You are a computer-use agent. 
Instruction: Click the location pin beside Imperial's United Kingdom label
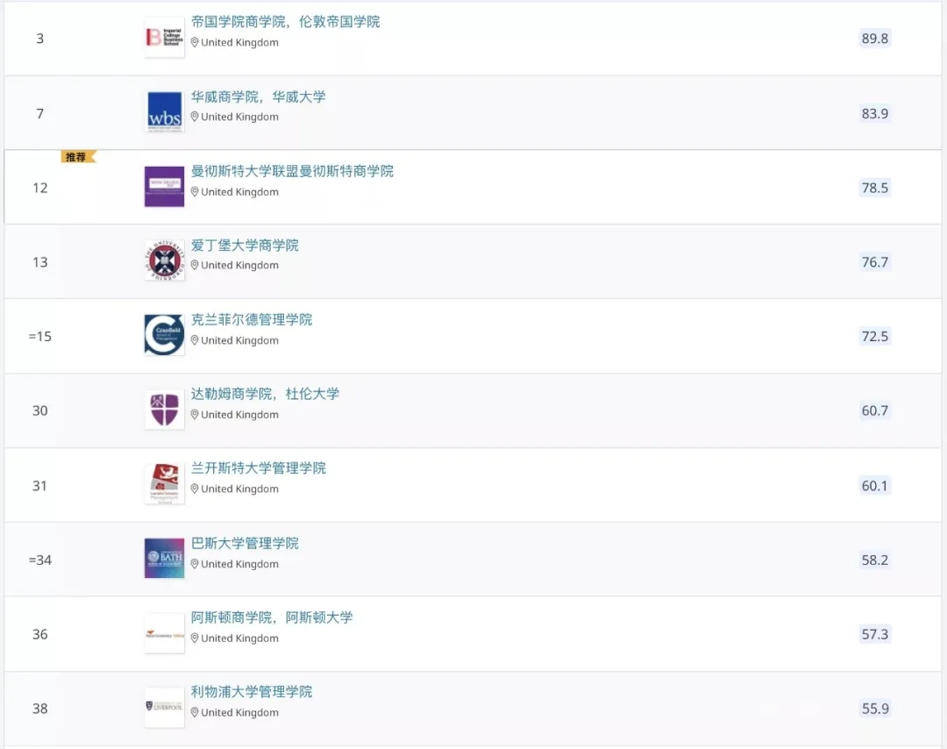(x=195, y=42)
